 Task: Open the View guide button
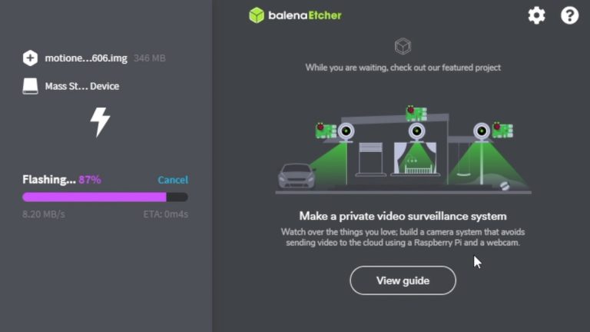coord(403,281)
